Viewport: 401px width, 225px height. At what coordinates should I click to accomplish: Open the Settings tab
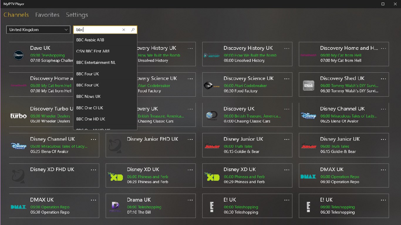pyautogui.click(x=77, y=15)
